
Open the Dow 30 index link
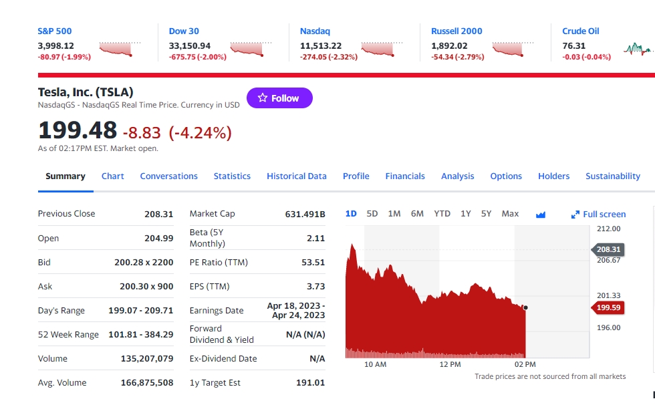click(x=184, y=31)
